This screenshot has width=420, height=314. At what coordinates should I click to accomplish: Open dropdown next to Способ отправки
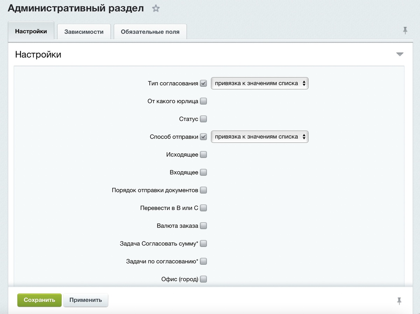[260, 137]
